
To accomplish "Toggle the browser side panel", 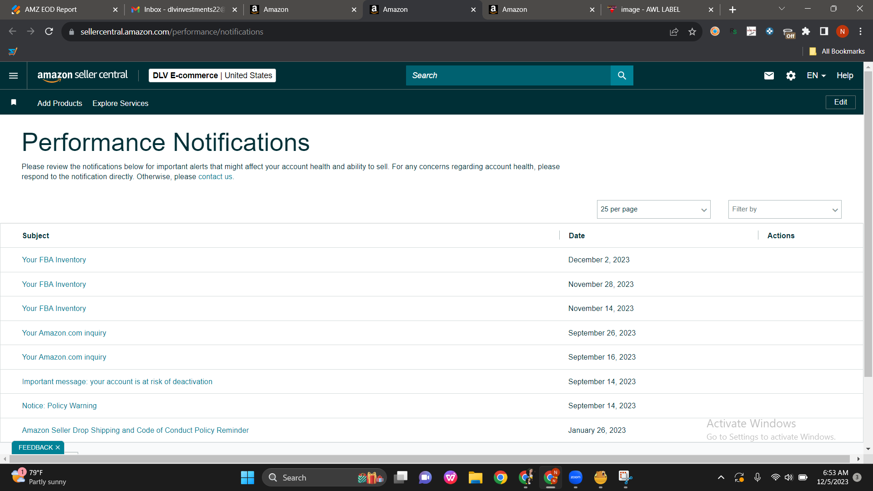I will tap(824, 31).
